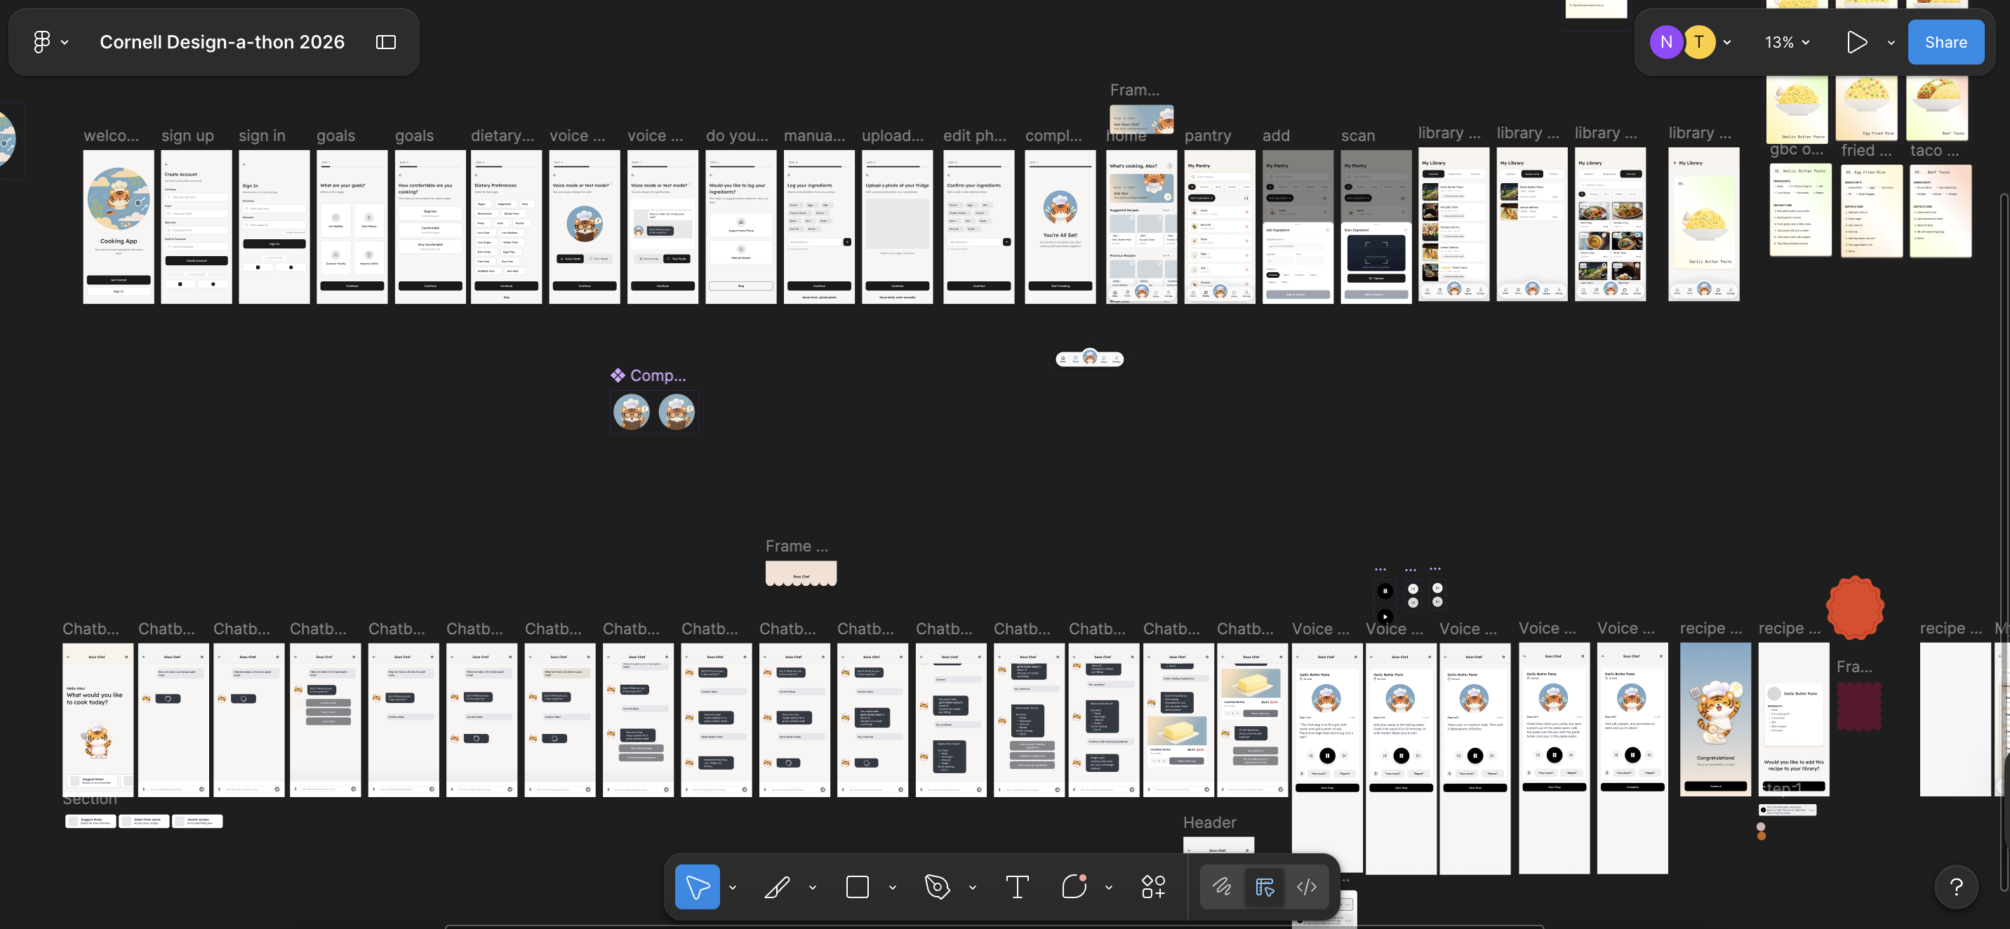This screenshot has width=2010, height=929.
Task: Toggle the left sidebar panel
Action: (x=385, y=42)
